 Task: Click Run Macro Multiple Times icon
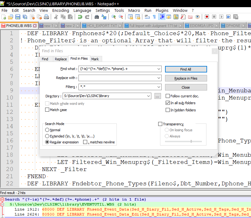(229, 17)
